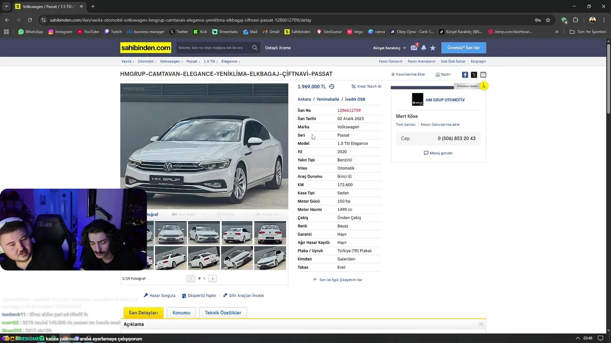Share listing by email icon
The width and height of the screenshot is (611, 343).
483,75
